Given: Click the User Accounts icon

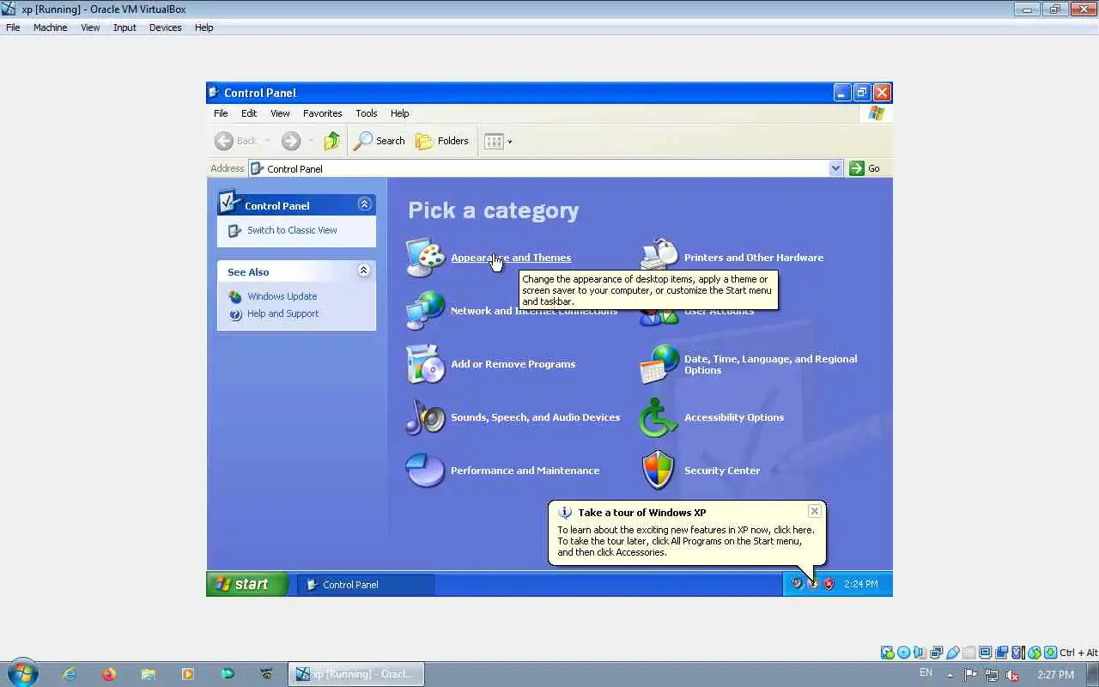Looking at the screenshot, I should (659, 316).
